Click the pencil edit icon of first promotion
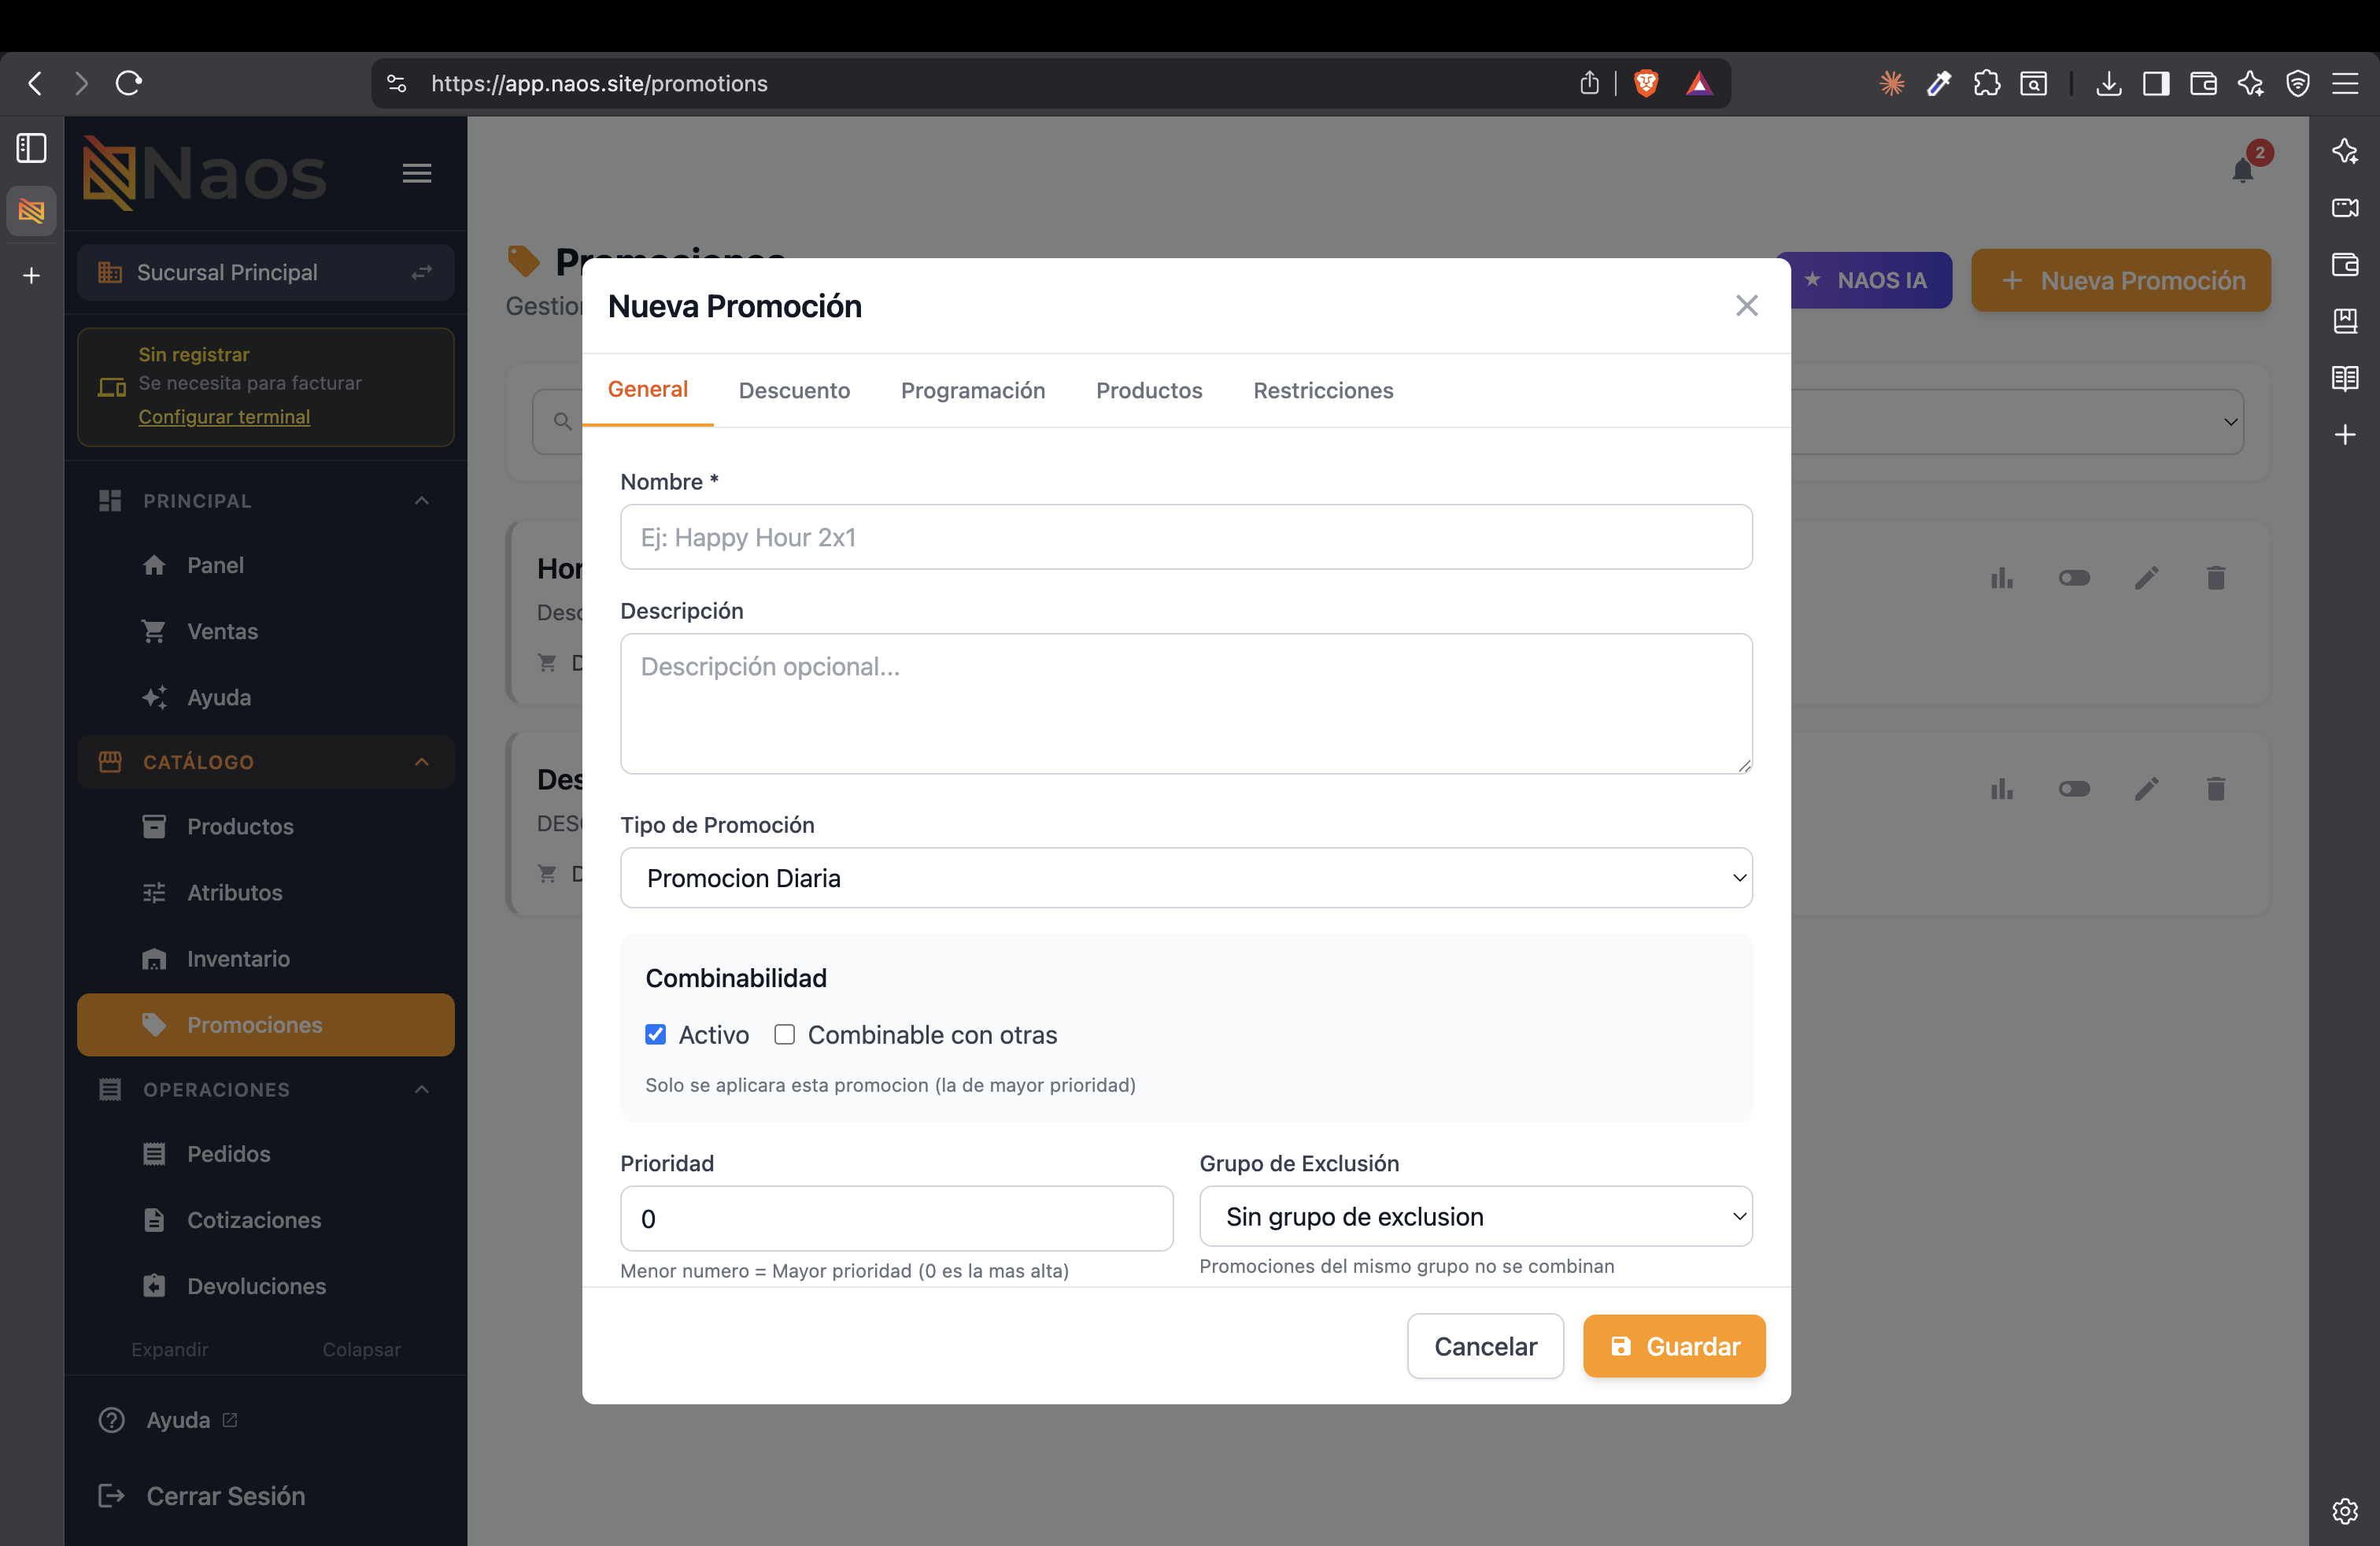 (x=2146, y=578)
